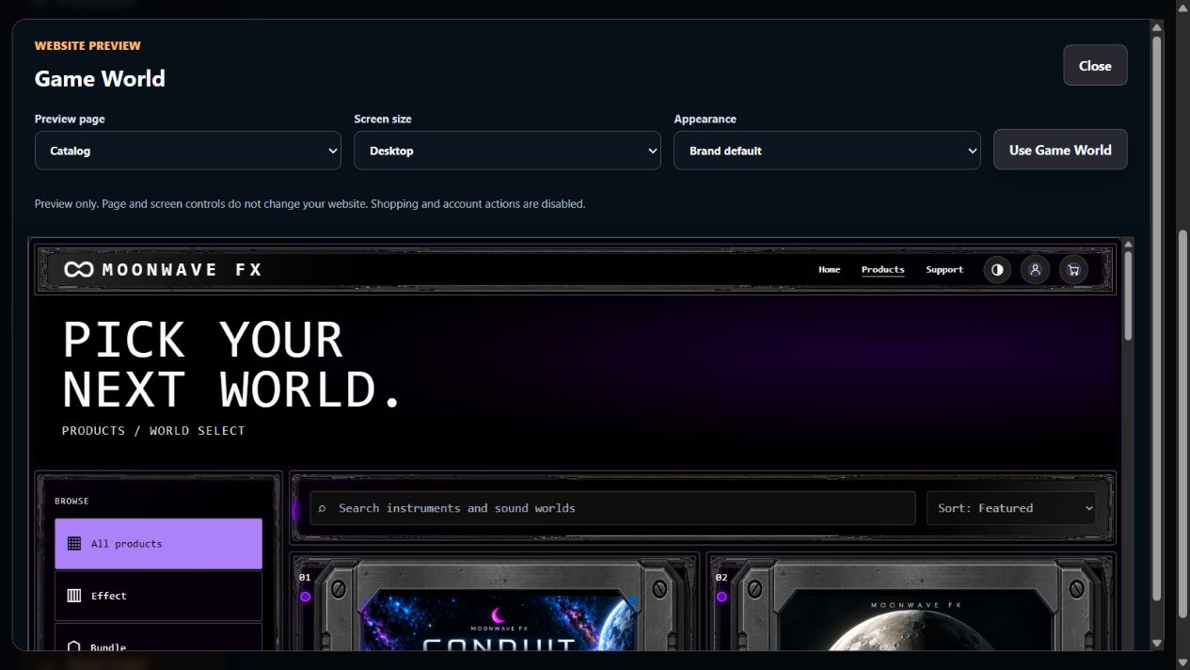1190x670 pixels.
Task: Select Effect filter
Action: (158, 596)
